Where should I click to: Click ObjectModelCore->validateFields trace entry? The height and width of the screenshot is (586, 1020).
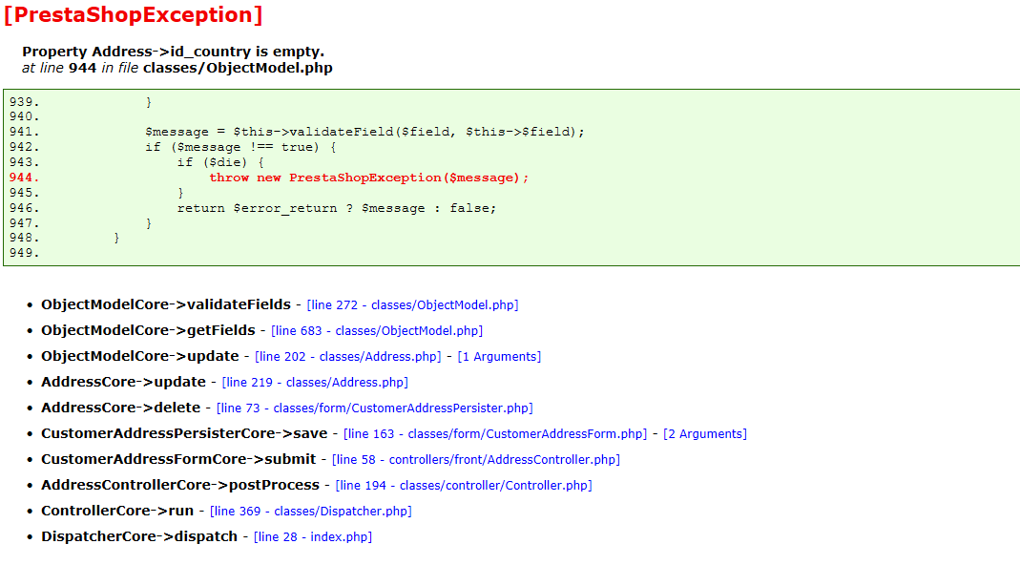pyautogui.click(x=166, y=305)
